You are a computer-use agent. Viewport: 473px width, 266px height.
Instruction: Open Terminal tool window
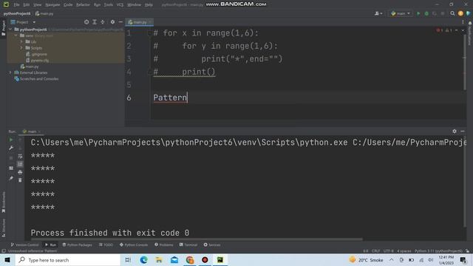coord(188,245)
